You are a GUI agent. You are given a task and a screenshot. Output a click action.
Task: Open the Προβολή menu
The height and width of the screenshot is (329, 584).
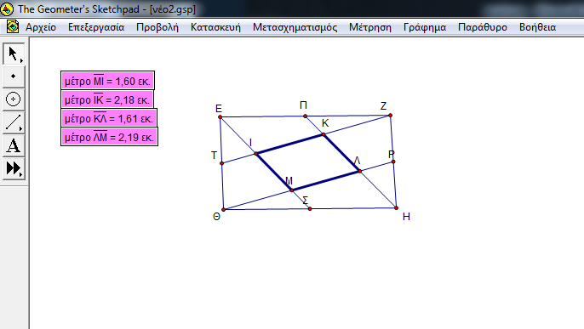[157, 27]
